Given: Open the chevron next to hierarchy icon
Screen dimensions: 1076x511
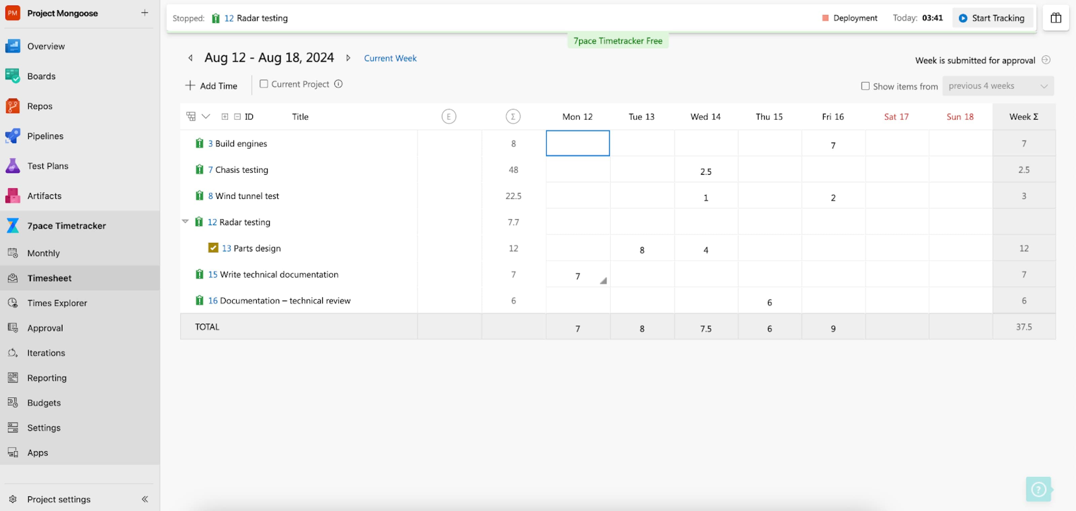Looking at the screenshot, I should pos(206,116).
